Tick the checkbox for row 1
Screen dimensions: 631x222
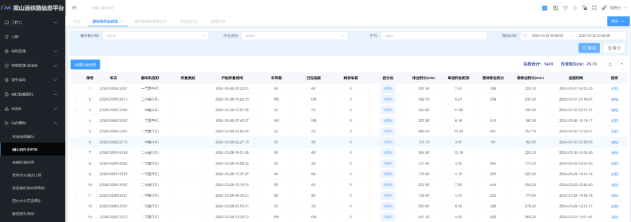pos(77,88)
